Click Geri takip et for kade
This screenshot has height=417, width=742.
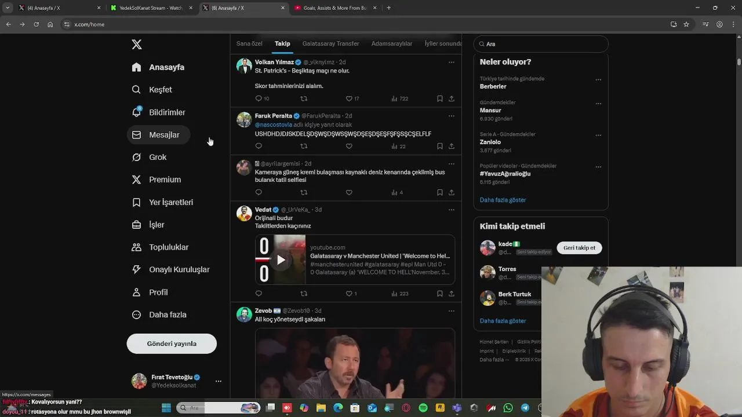click(x=579, y=248)
